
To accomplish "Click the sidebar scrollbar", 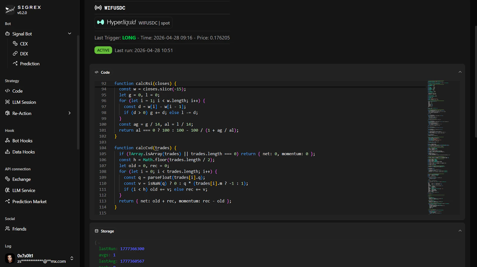I will 78,92.
